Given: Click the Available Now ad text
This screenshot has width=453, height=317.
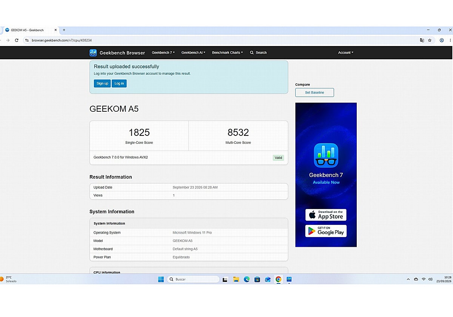Looking at the screenshot, I should coord(326,182).
